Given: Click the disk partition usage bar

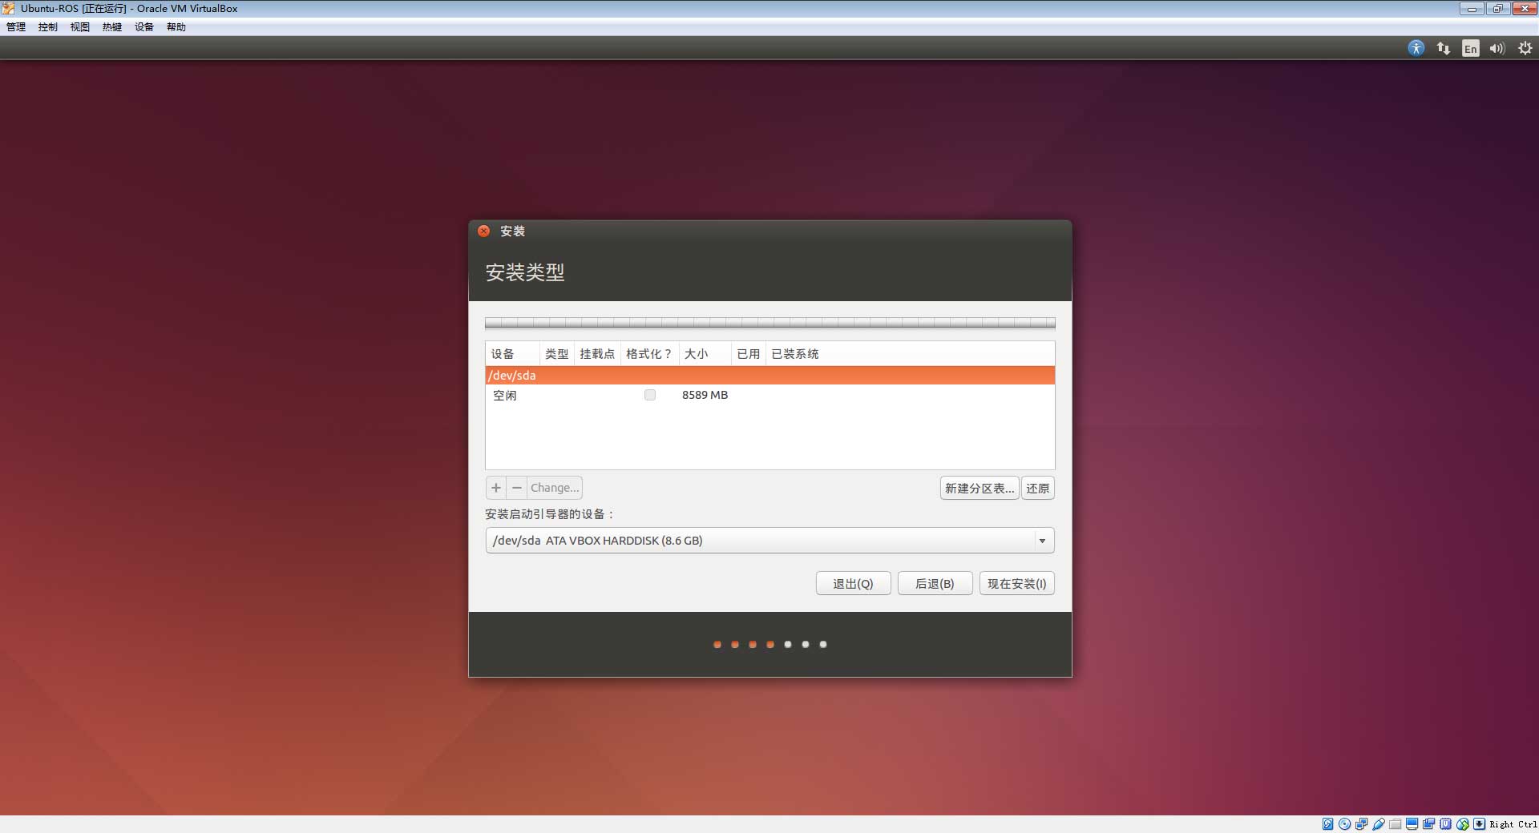Looking at the screenshot, I should [x=769, y=323].
